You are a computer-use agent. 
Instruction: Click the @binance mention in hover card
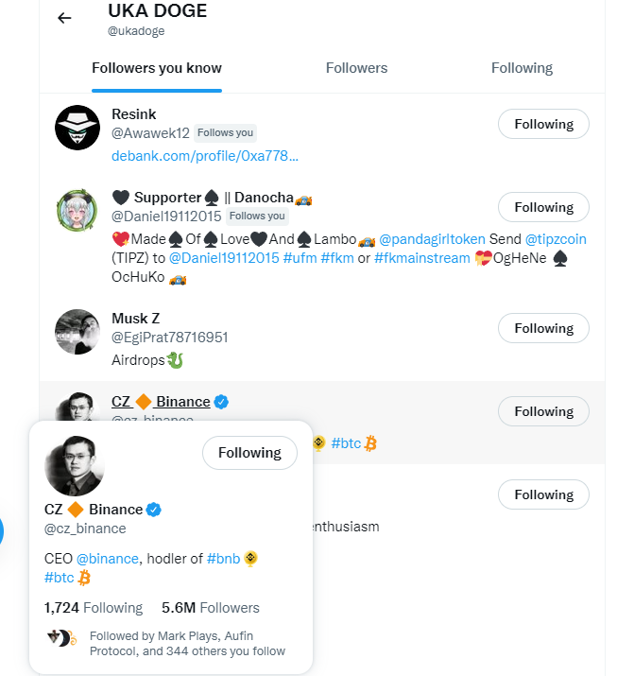pyautogui.click(x=106, y=559)
